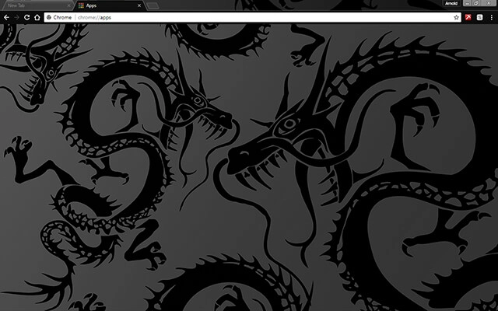The height and width of the screenshot is (311, 498).
Task: Switch to the New Tab tab
Action: click(x=37, y=5)
